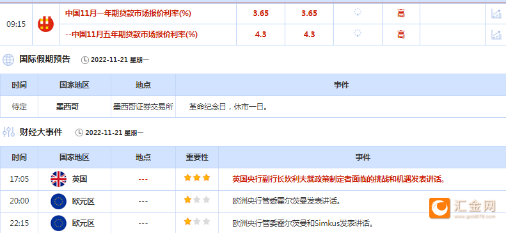This screenshot has width=506, height=233.
Task: Click 国家地区 header in holiday table
Action: [75, 85]
